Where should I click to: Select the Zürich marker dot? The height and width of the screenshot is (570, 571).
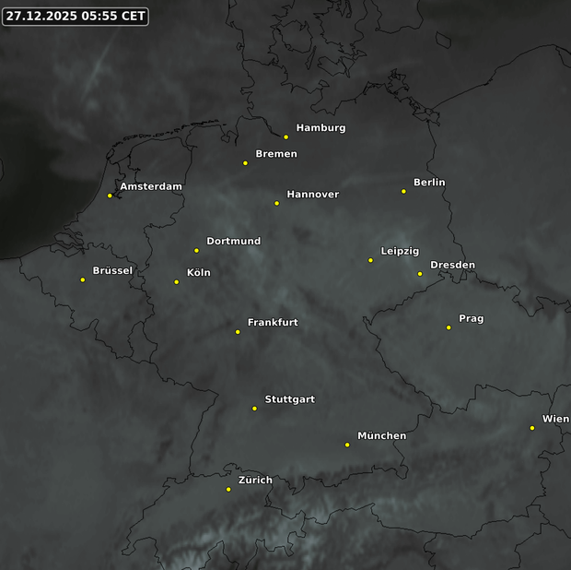[228, 490]
